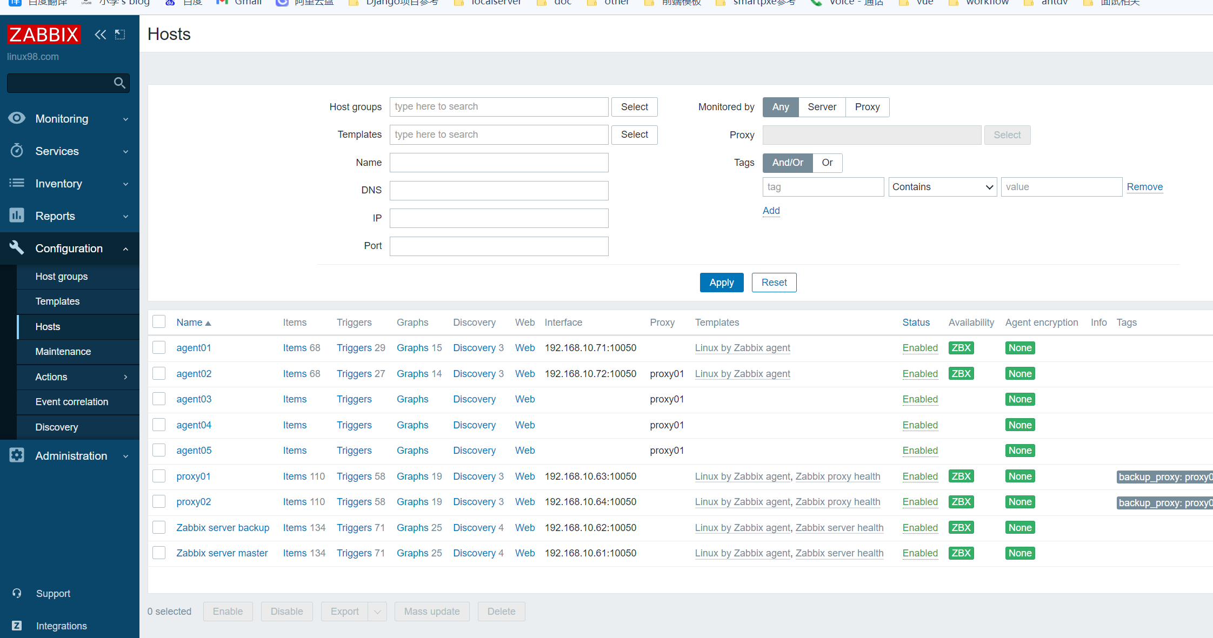Open Monitoring via the eye icon
Viewport: 1213px width, 638px height.
(x=17, y=118)
